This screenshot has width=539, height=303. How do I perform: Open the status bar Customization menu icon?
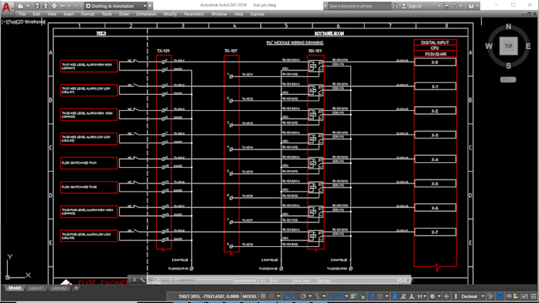[x=533, y=297]
